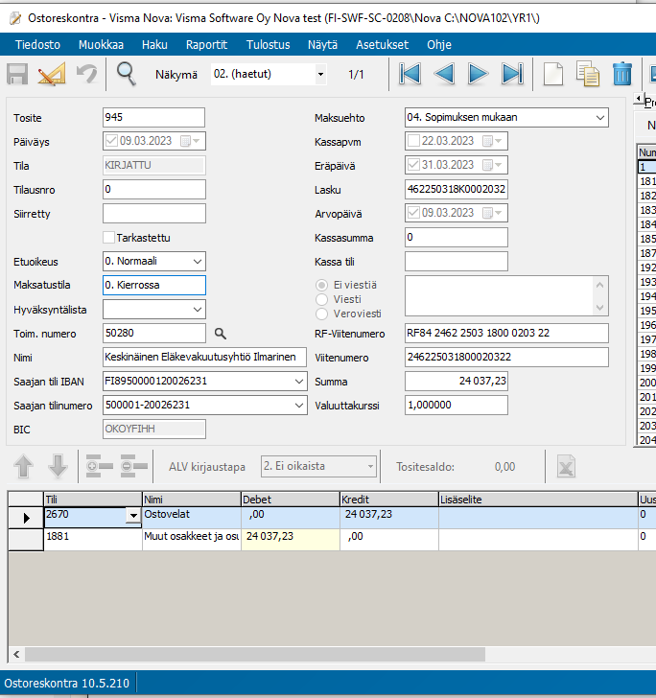This screenshot has width=656, height=698.
Task: Toggle the Eräpäivä date checkbox
Action: 413,165
